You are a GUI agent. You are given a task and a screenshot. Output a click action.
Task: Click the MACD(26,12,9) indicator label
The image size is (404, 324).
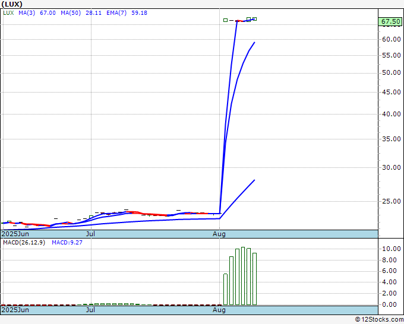(24, 243)
